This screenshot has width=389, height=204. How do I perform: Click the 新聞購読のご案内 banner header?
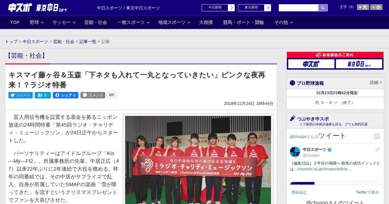point(335,55)
